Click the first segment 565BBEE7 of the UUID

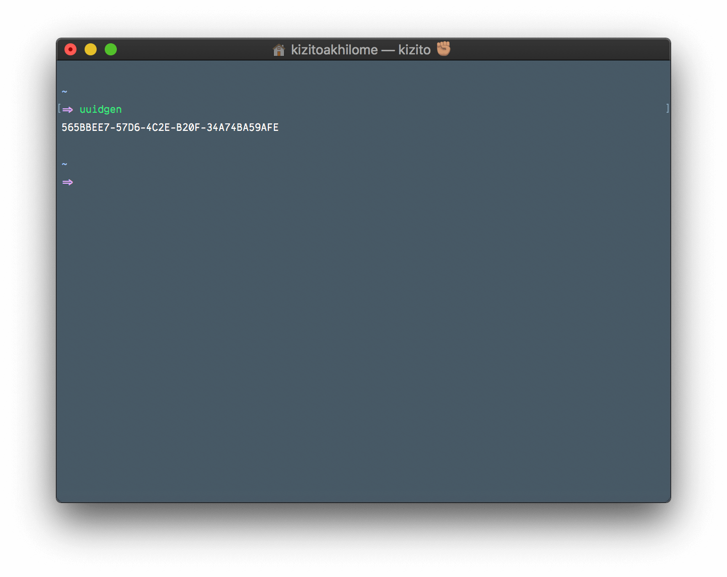tap(84, 127)
